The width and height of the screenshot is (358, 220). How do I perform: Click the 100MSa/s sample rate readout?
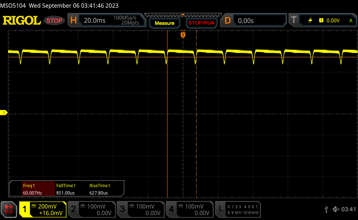tap(125, 18)
